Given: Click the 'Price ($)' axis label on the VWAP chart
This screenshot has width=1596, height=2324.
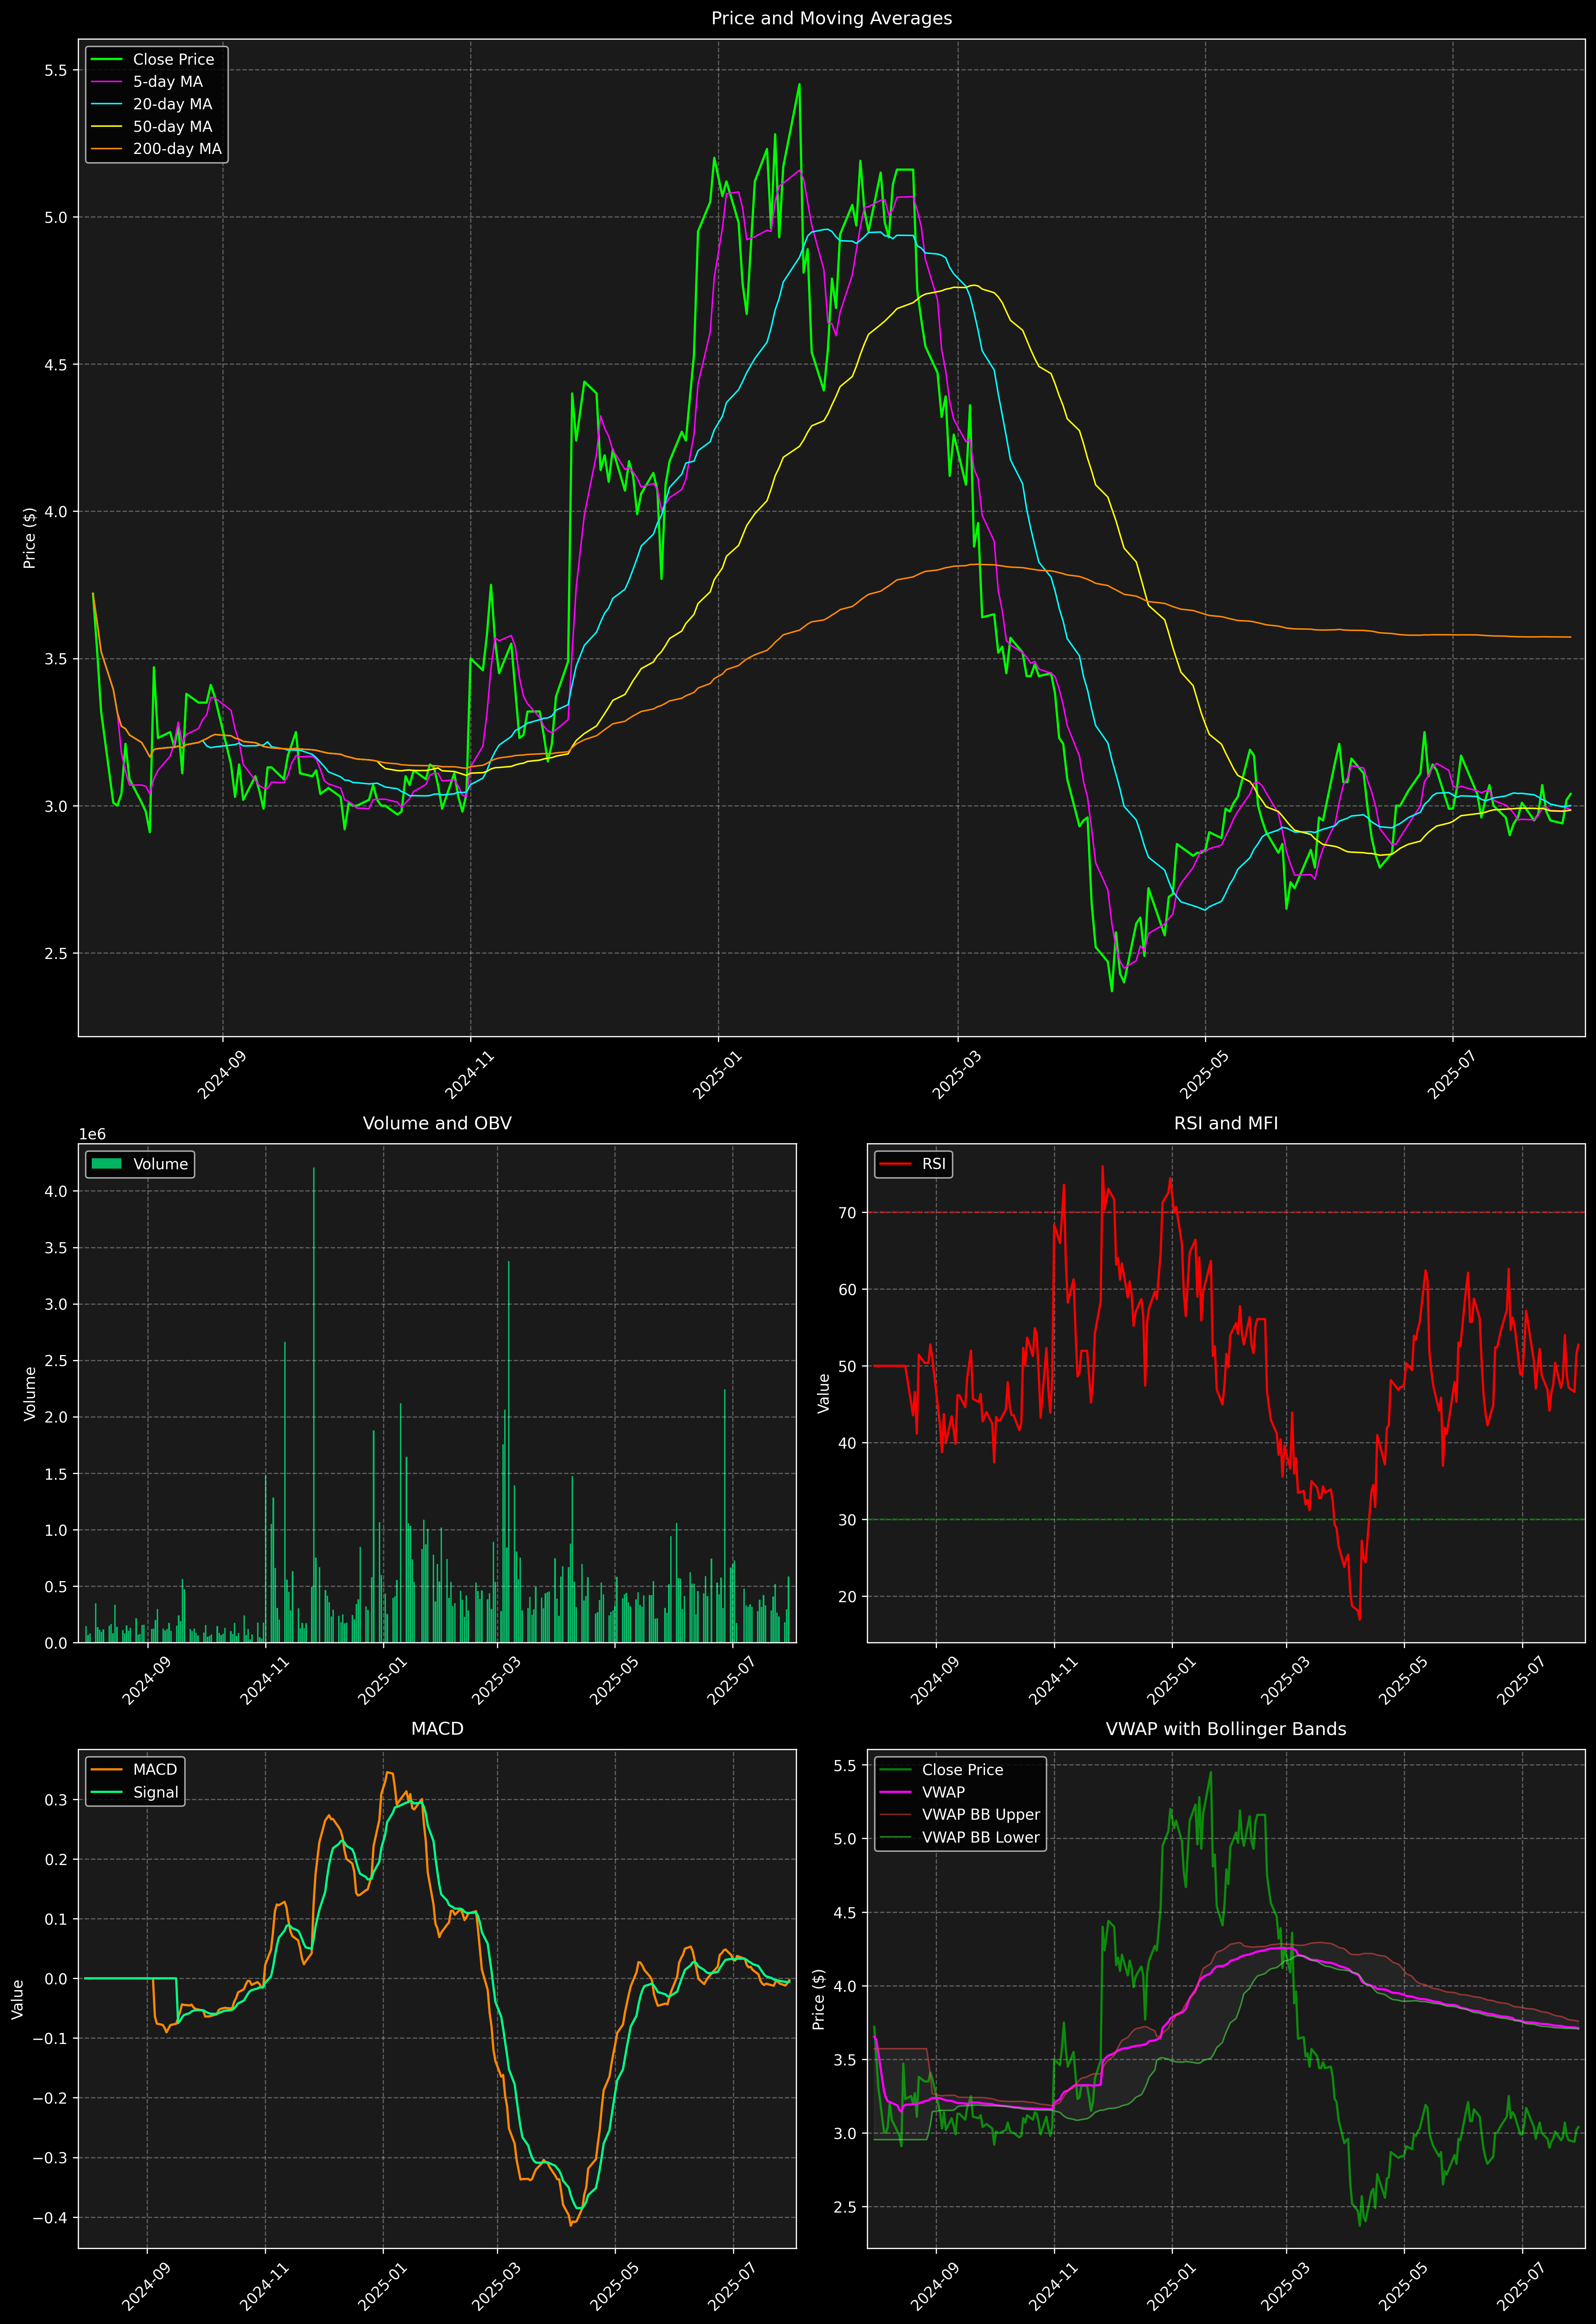Looking at the screenshot, I should pos(819,1999).
